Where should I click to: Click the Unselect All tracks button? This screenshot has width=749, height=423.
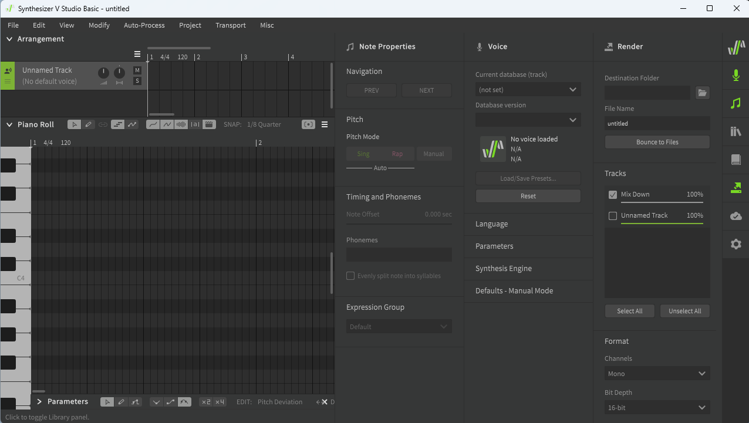(685, 311)
